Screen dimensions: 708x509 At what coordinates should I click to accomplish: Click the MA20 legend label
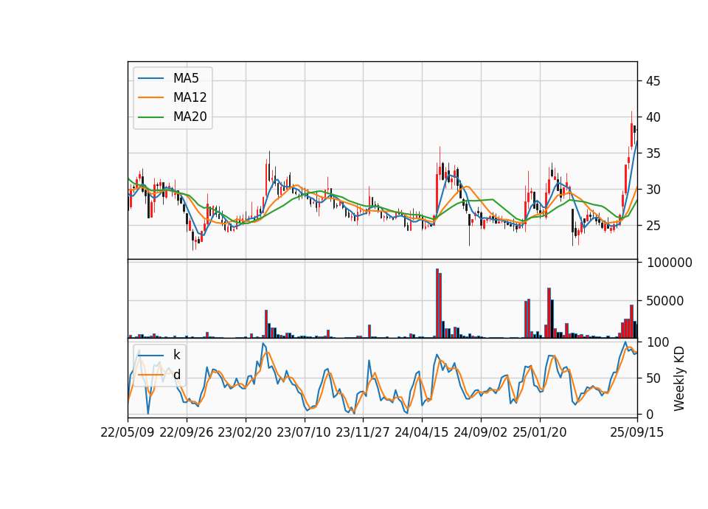tap(190, 117)
